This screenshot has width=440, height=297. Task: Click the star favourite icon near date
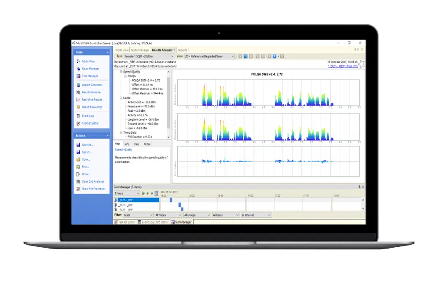(362, 64)
